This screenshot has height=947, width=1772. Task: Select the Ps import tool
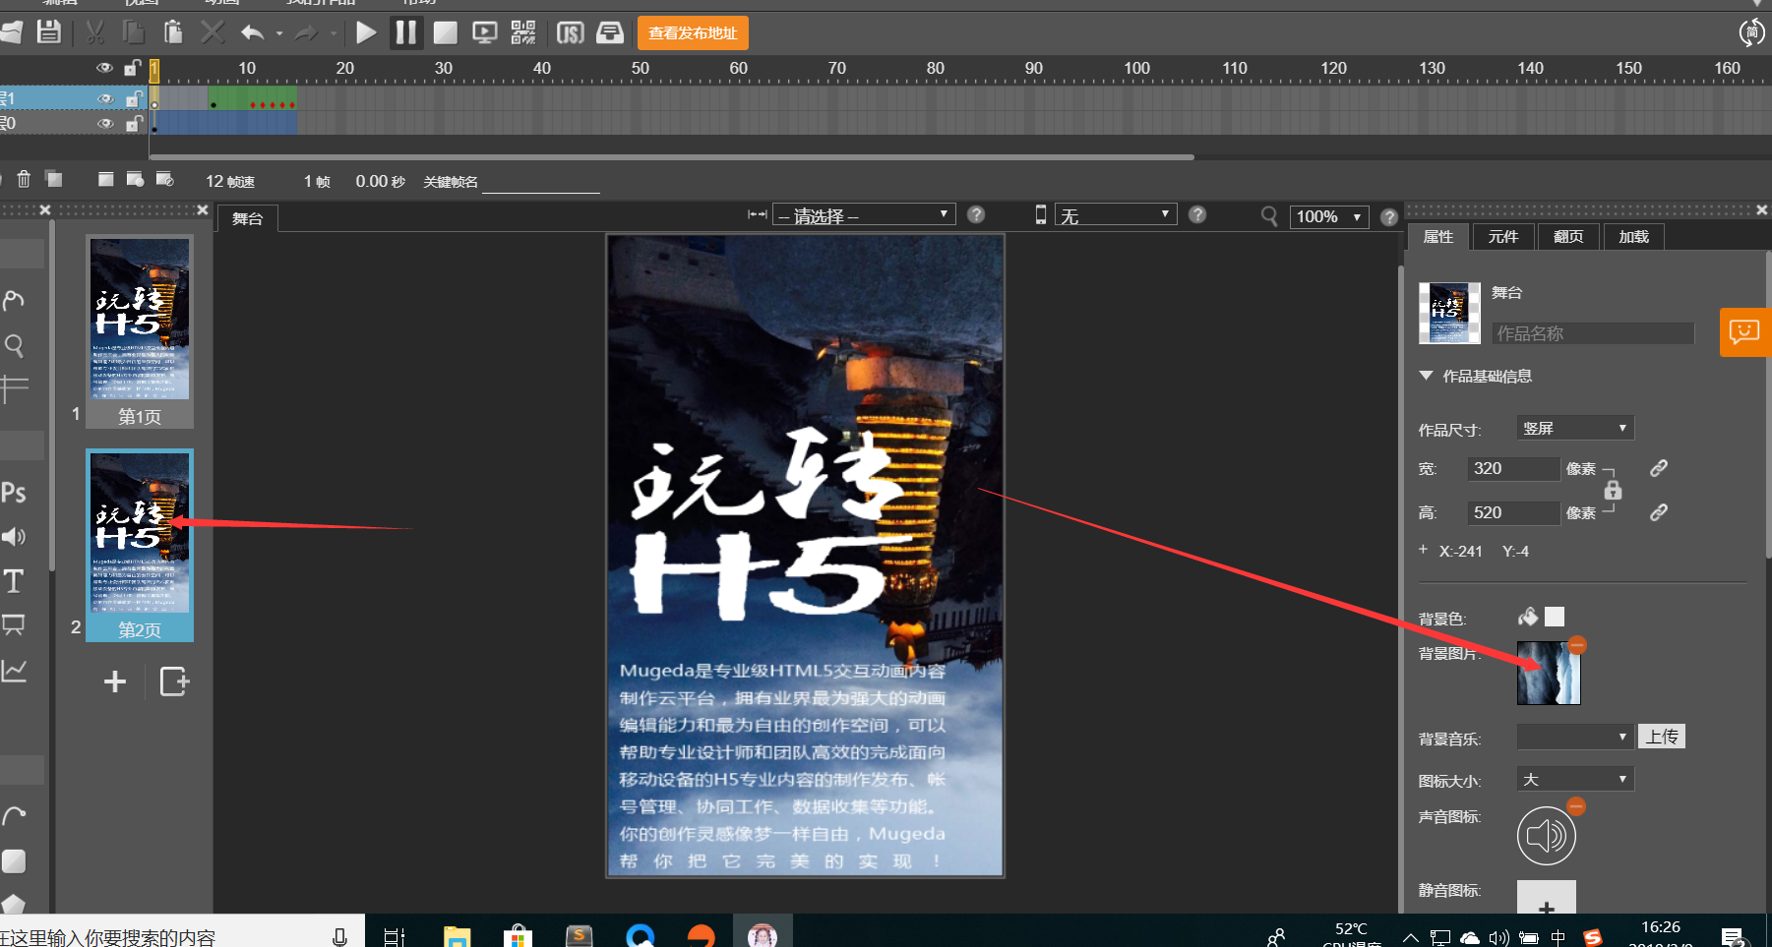click(14, 493)
